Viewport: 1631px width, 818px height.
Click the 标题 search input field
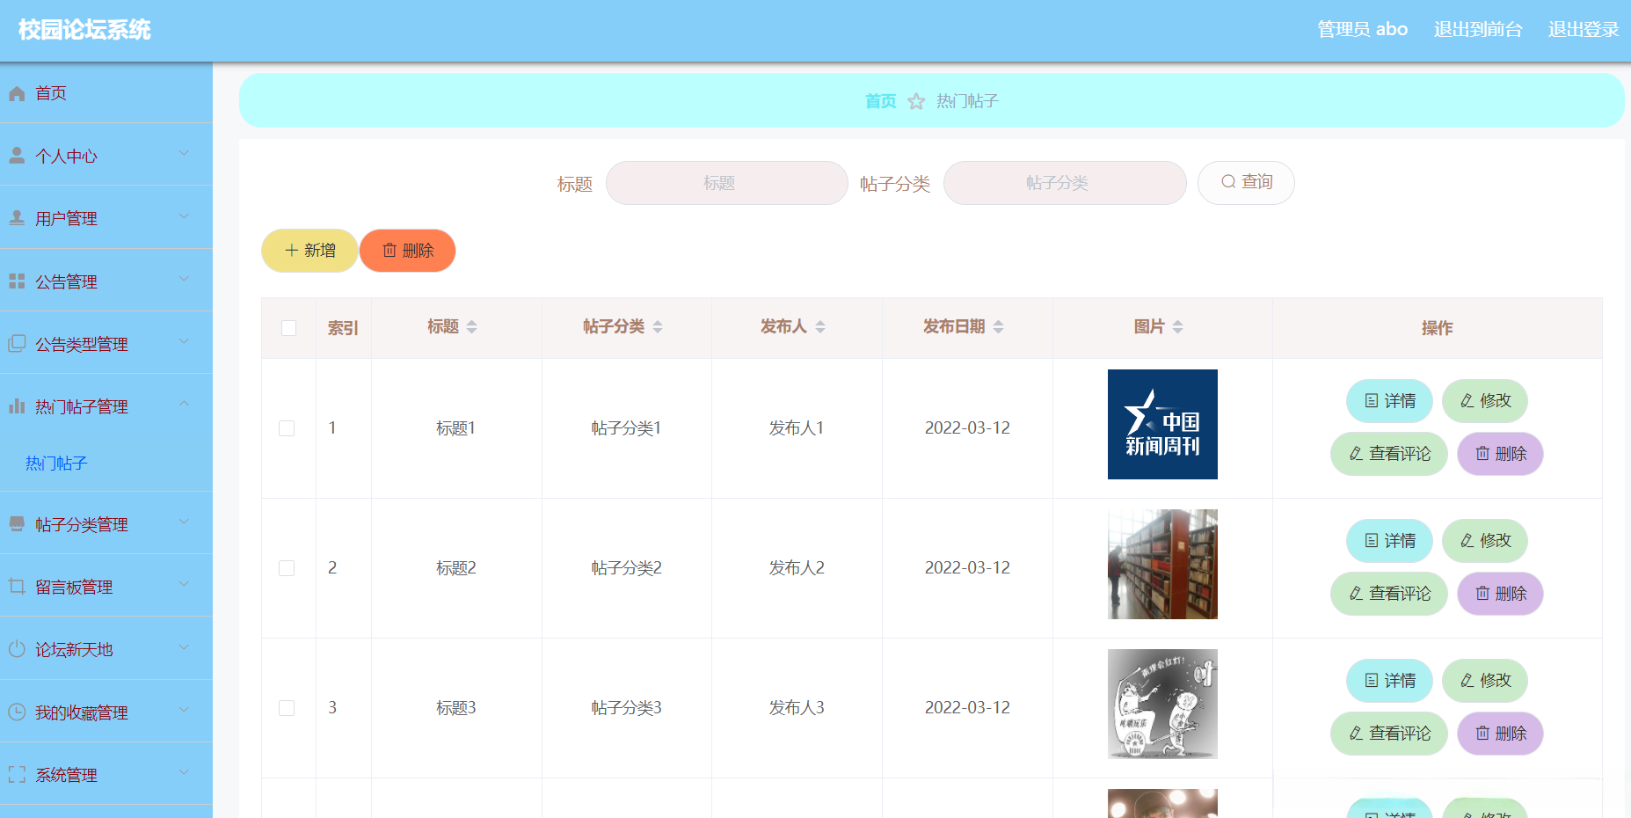pyautogui.click(x=727, y=183)
